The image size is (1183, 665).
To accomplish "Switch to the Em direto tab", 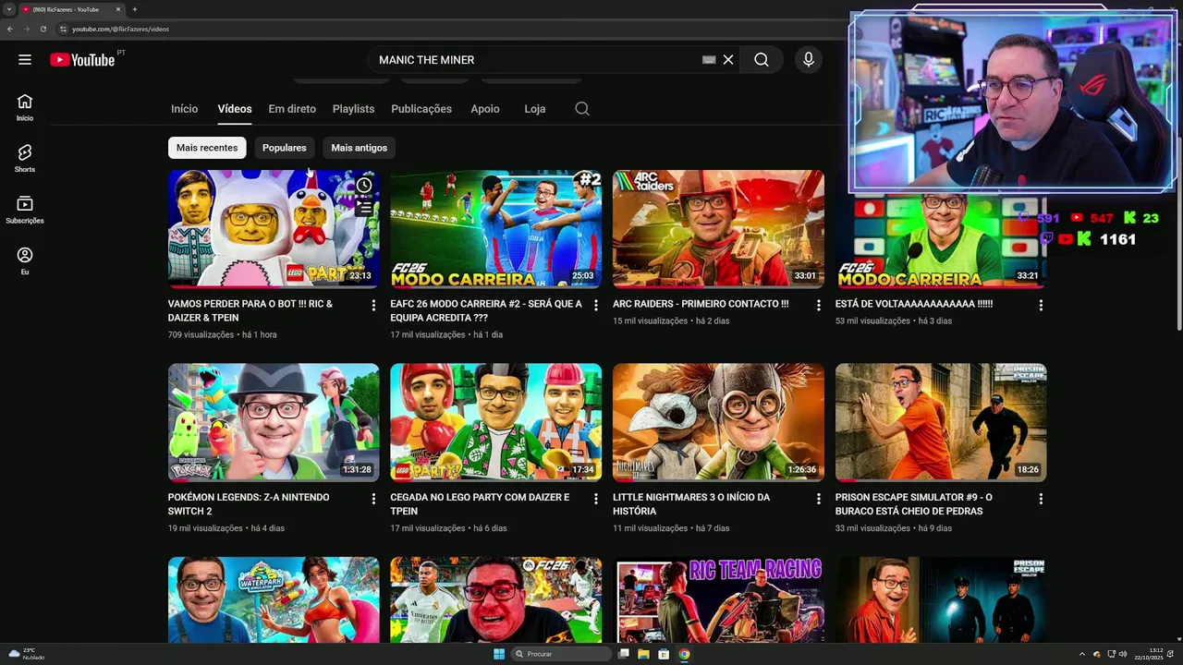I will point(292,109).
